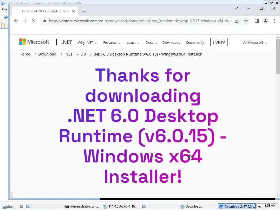
Task: Stop loading the page
Action: coord(34,21)
